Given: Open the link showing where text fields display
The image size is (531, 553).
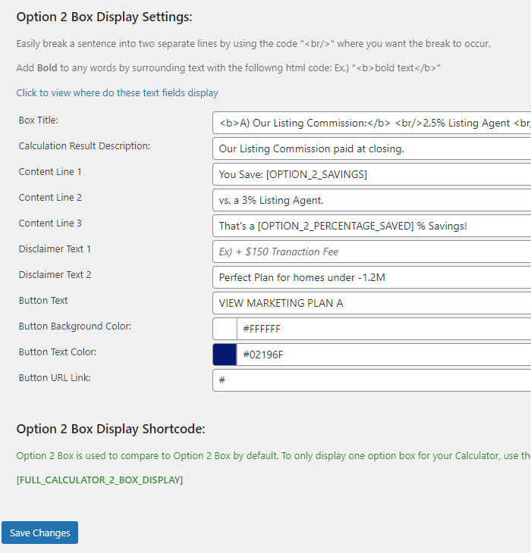Looking at the screenshot, I should point(117,93).
